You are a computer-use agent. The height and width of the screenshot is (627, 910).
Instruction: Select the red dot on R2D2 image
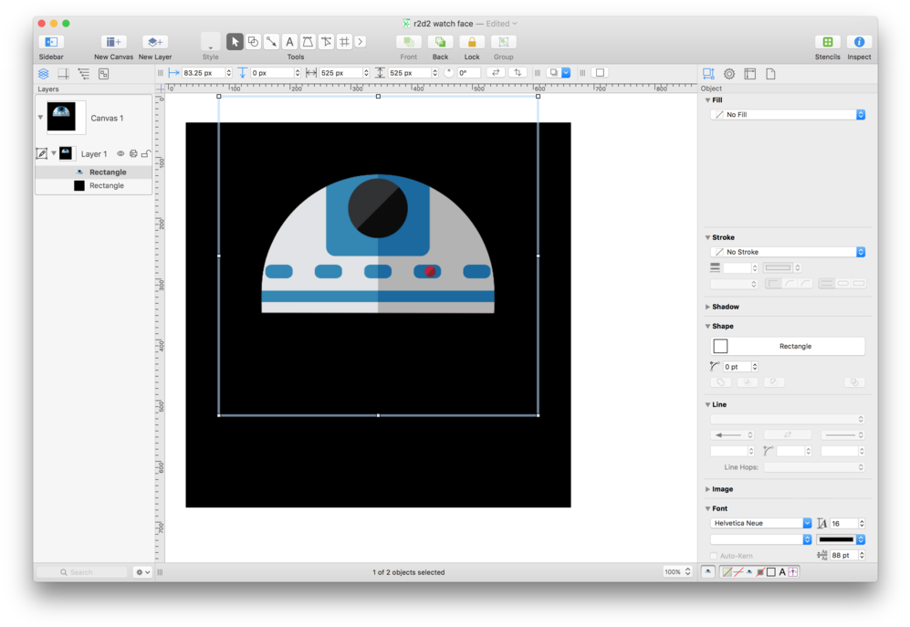click(x=430, y=272)
